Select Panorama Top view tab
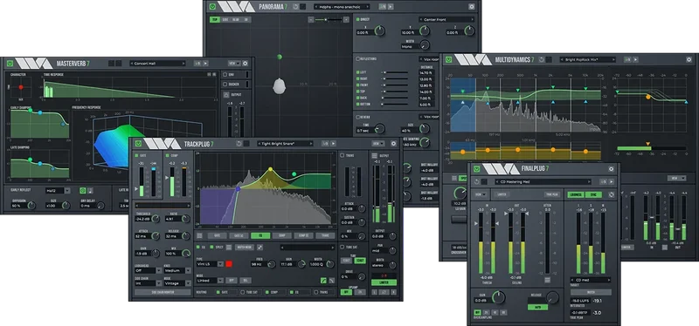This screenshot has width=699, height=326. pos(215,19)
